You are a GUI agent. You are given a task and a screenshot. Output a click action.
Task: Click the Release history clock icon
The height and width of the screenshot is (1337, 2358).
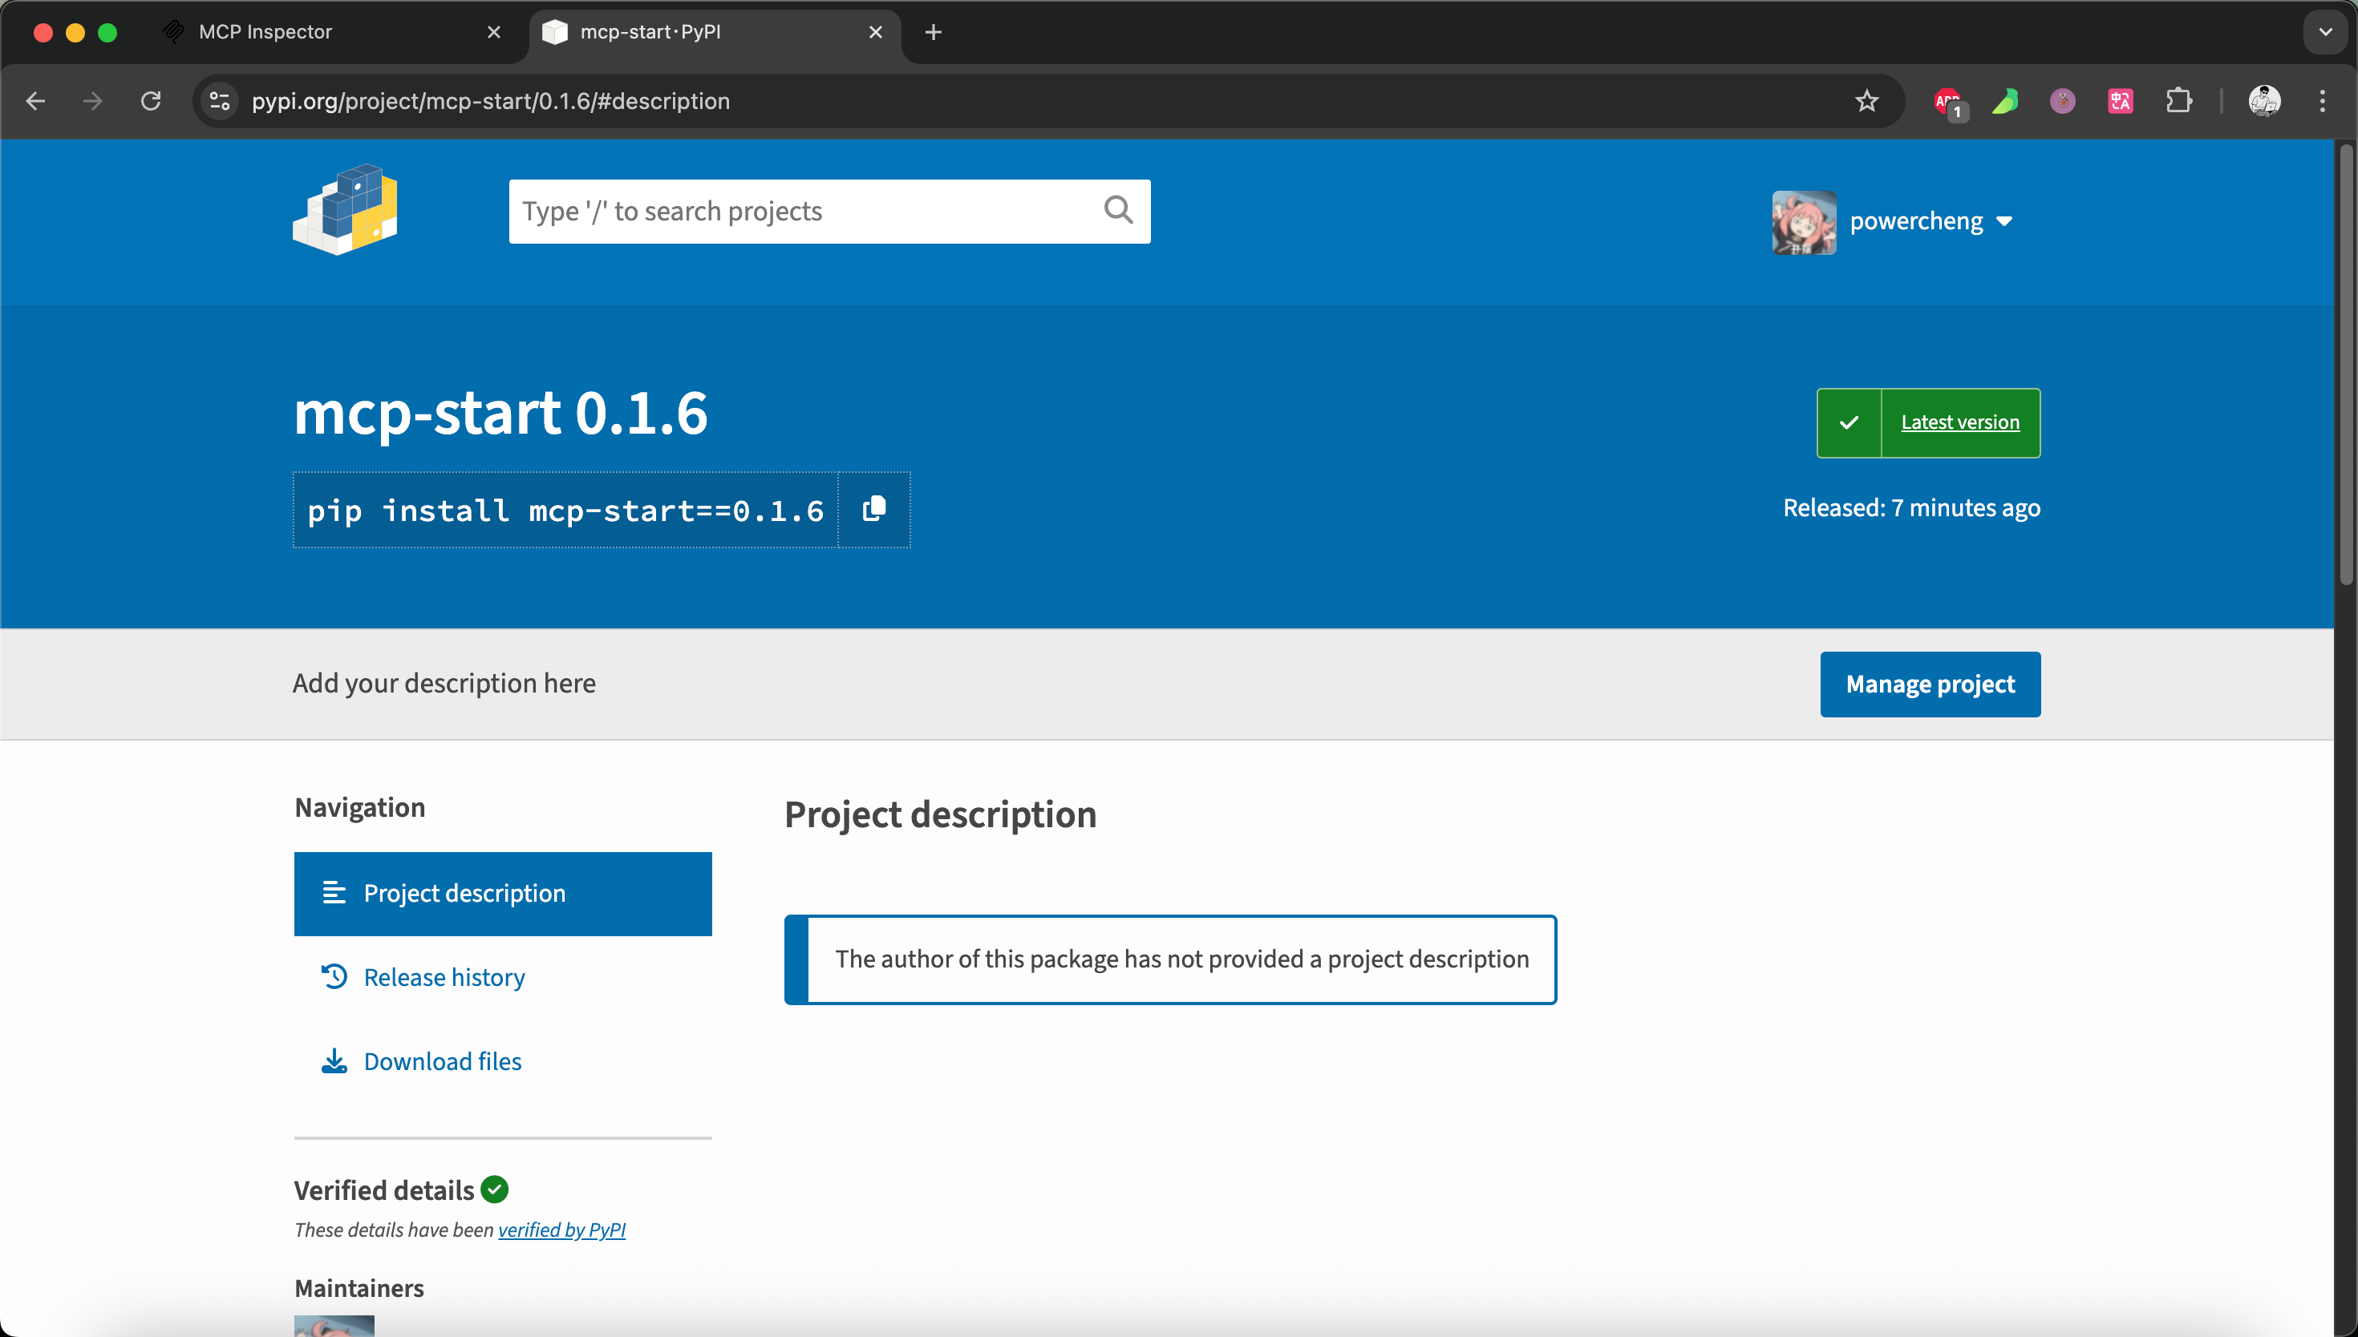tap(334, 976)
